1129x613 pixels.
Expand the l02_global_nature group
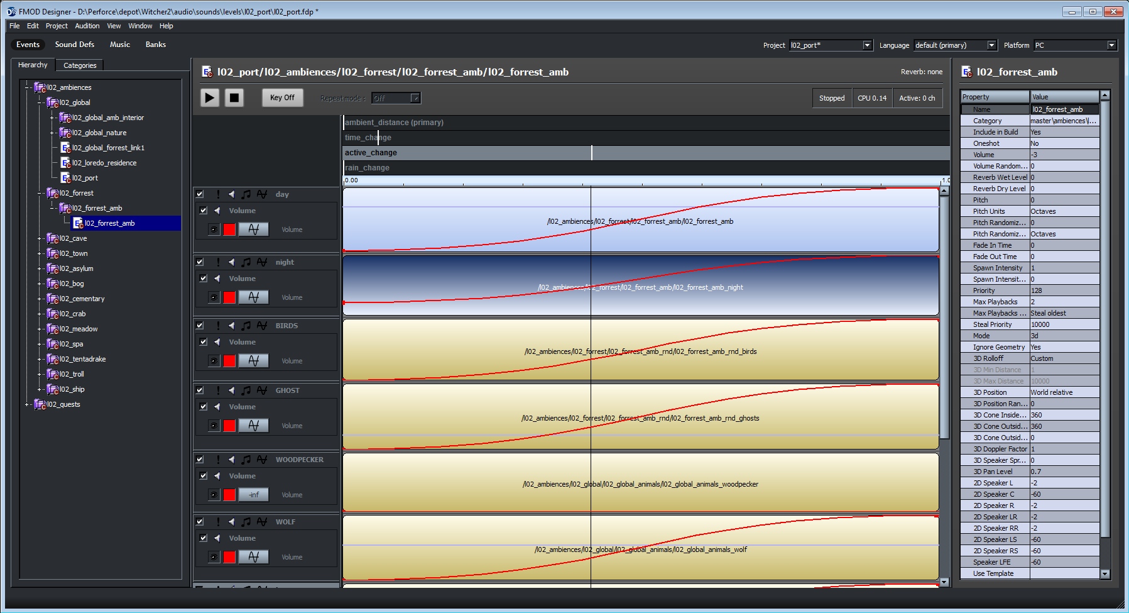(x=52, y=133)
